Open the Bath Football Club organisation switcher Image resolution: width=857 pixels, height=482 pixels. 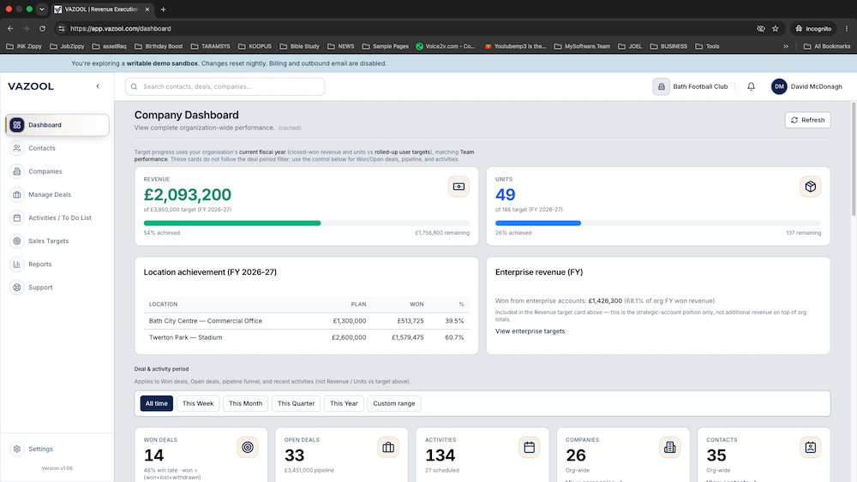click(x=691, y=86)
